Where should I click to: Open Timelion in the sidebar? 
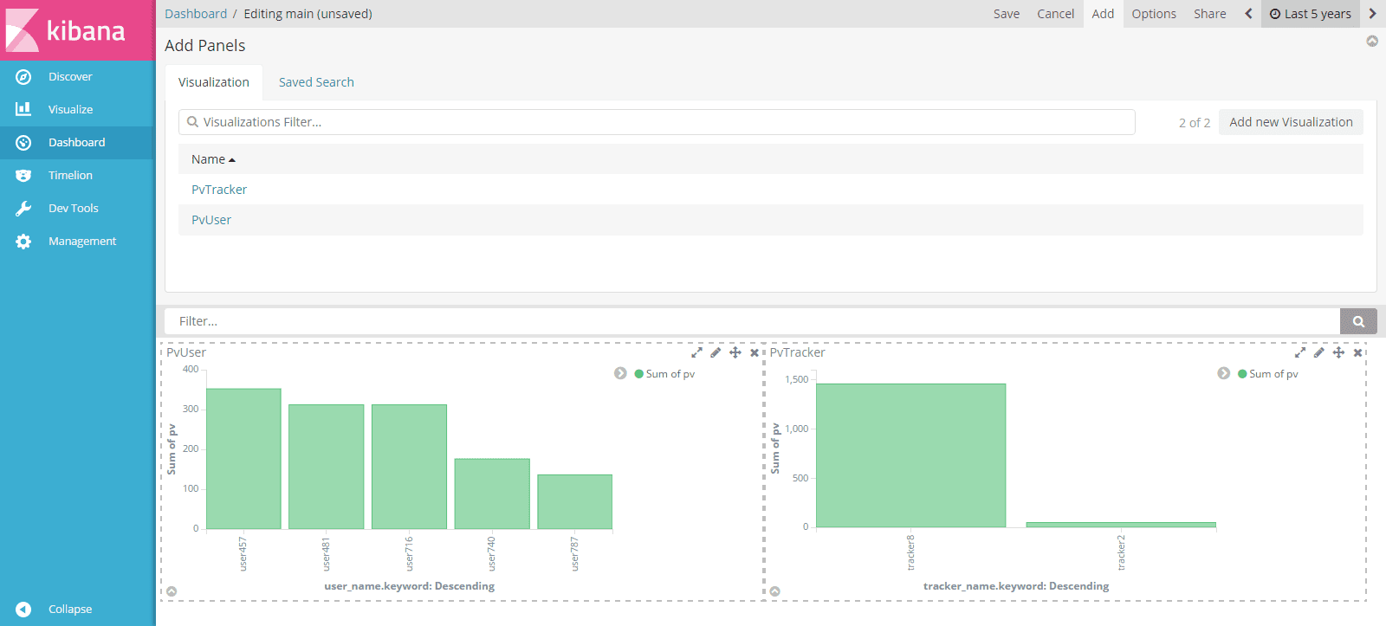[70, 176]
